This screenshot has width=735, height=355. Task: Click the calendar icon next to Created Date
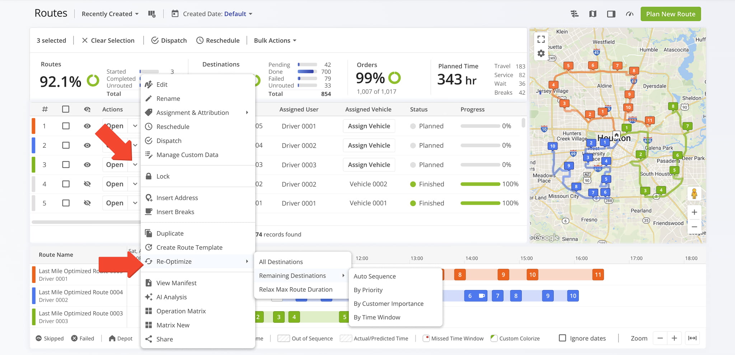click(175, 14)
